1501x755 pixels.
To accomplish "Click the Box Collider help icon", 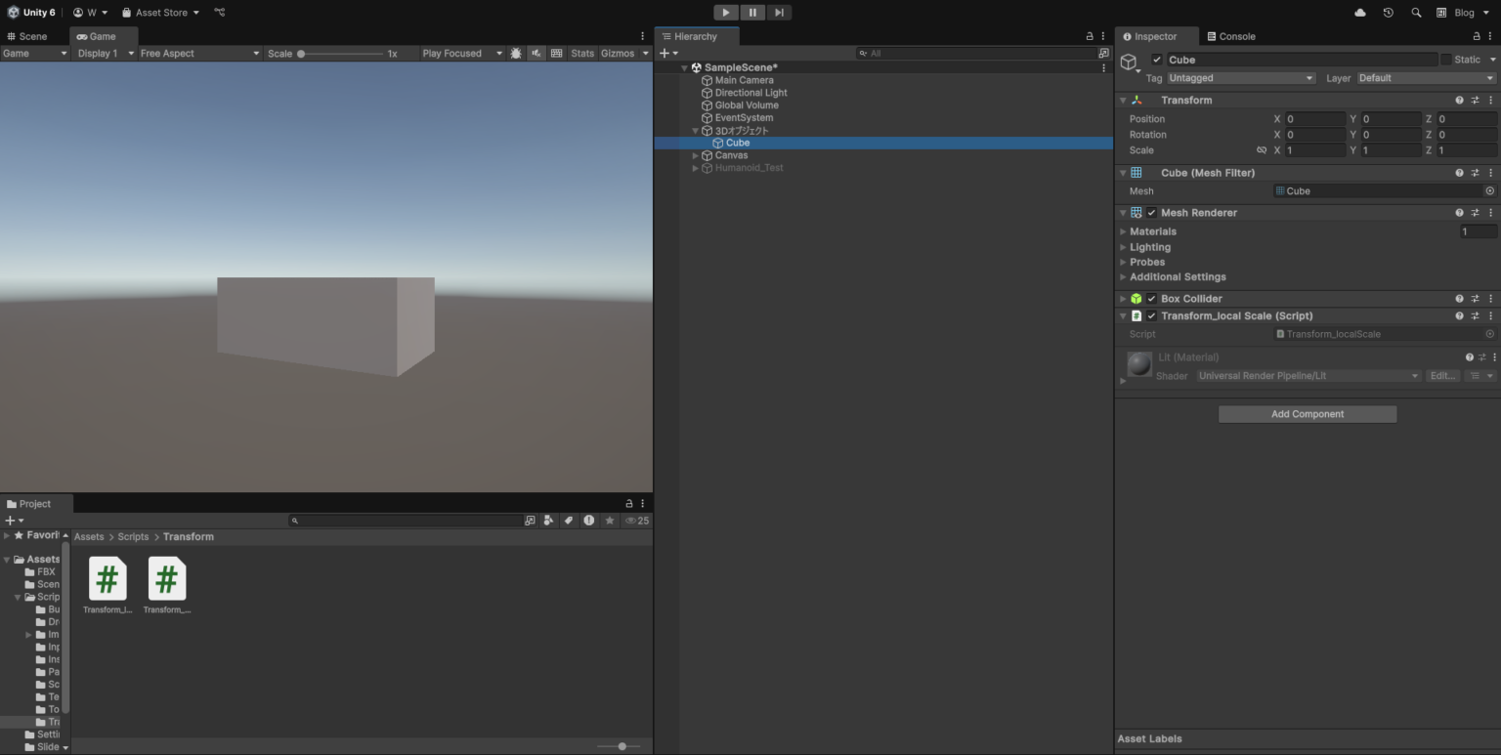I will 1459,298.
